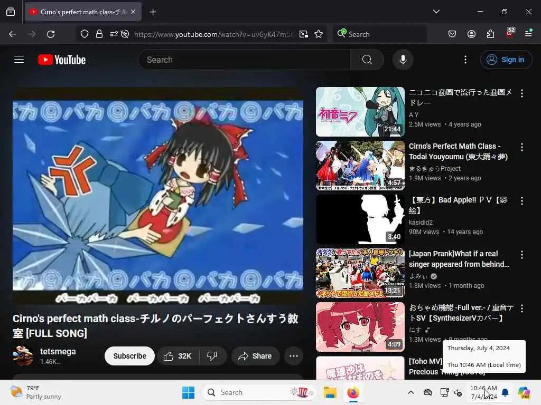Open options for Todai Youyoumu video
This screenshot has height=405, width=541.
tap(521, 147)
